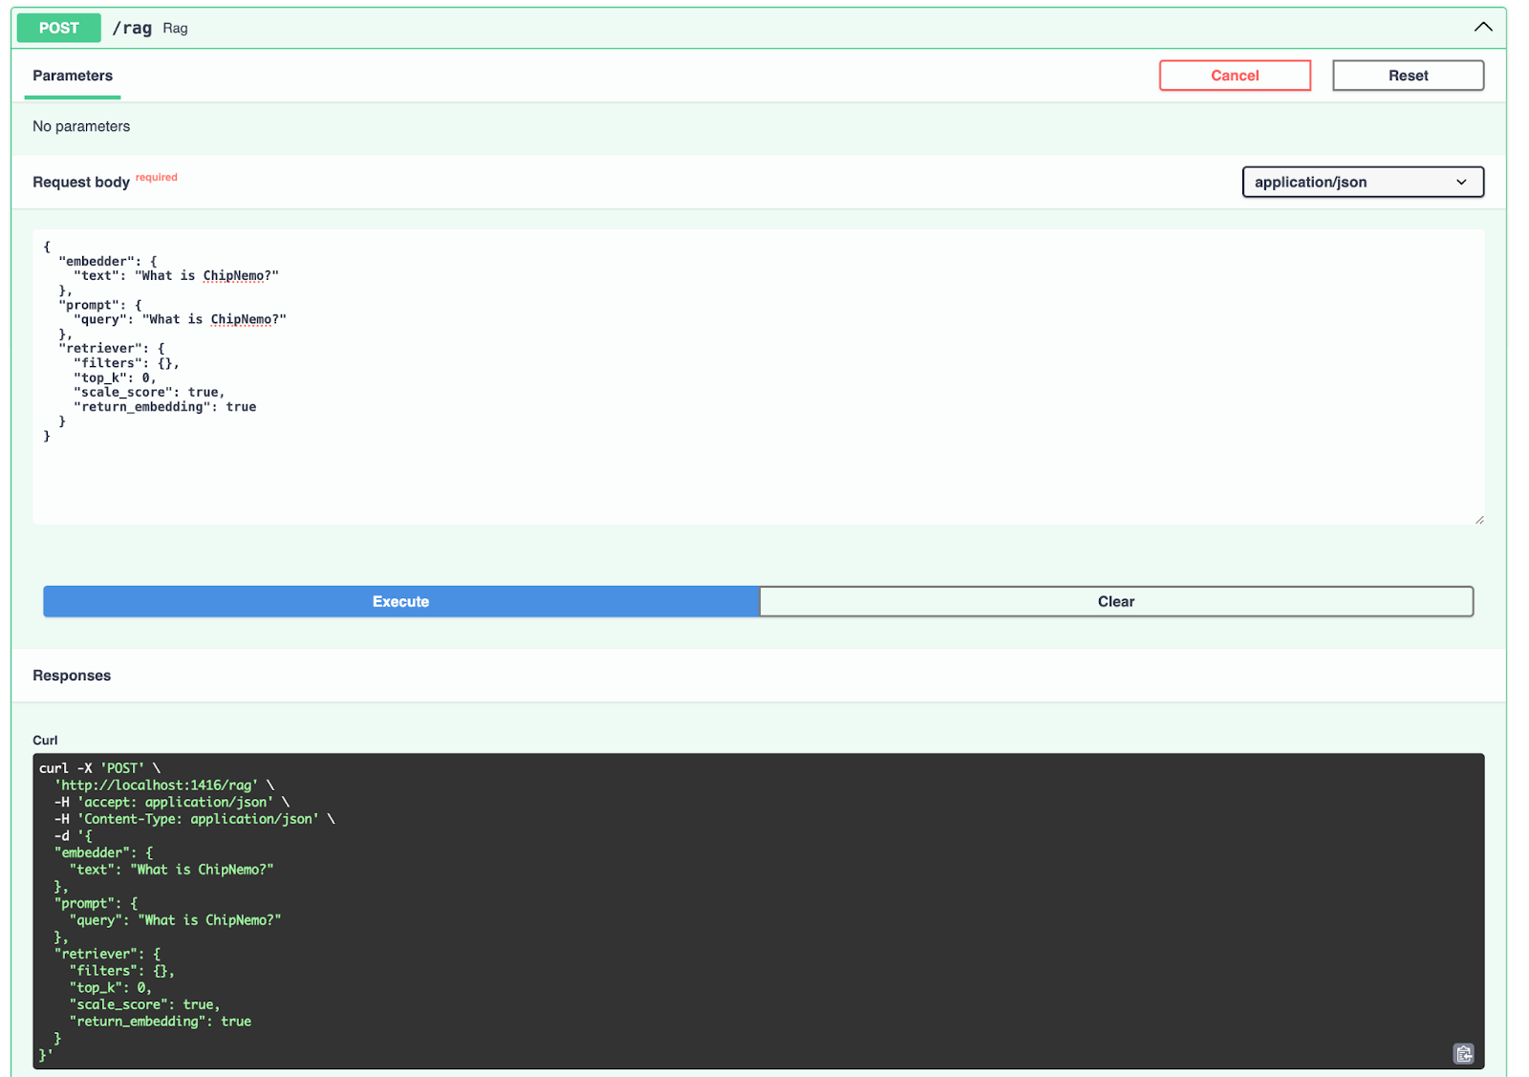The image size is (1529, 1077).
Task: Click the localhost:1416/rag URL in the curl block
Action: tap(157, 786)
